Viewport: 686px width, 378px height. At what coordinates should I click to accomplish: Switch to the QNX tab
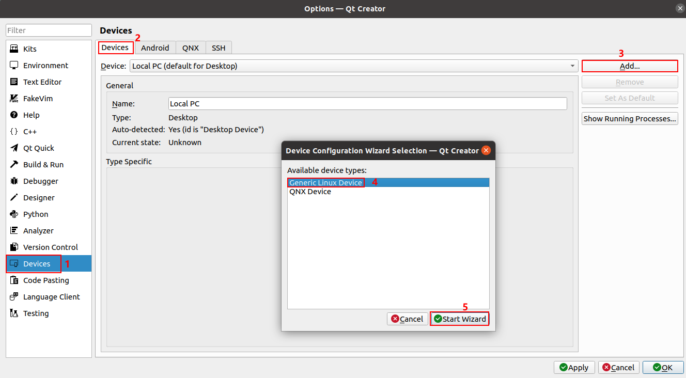pos(191,48)
